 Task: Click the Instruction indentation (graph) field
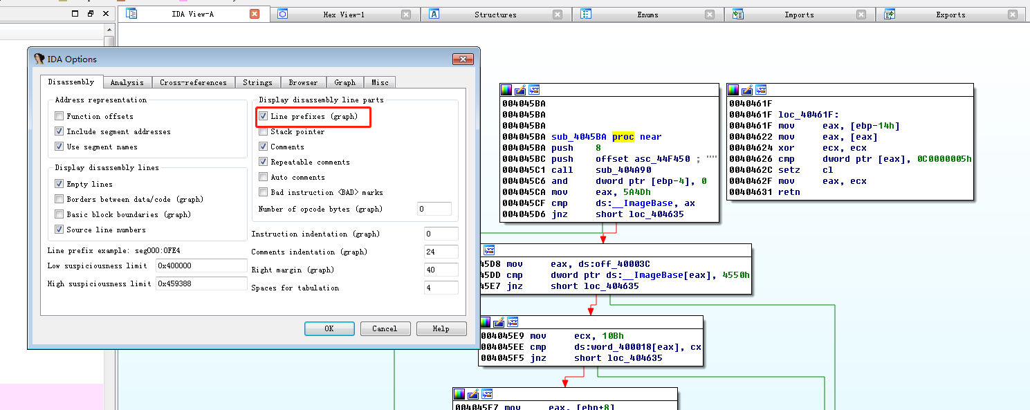point(441,234)
